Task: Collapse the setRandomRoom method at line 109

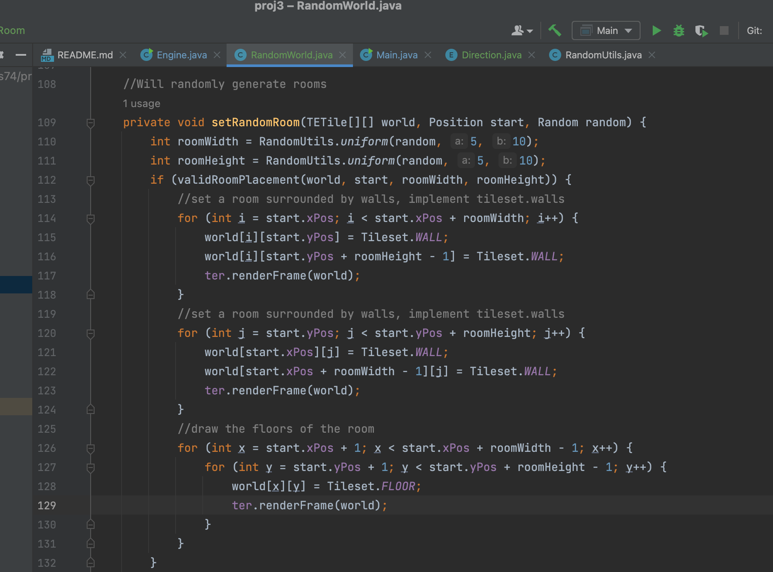Action: 91,123
